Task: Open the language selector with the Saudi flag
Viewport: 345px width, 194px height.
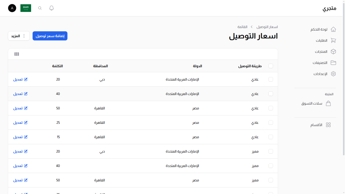Action: tap(26, 8)
